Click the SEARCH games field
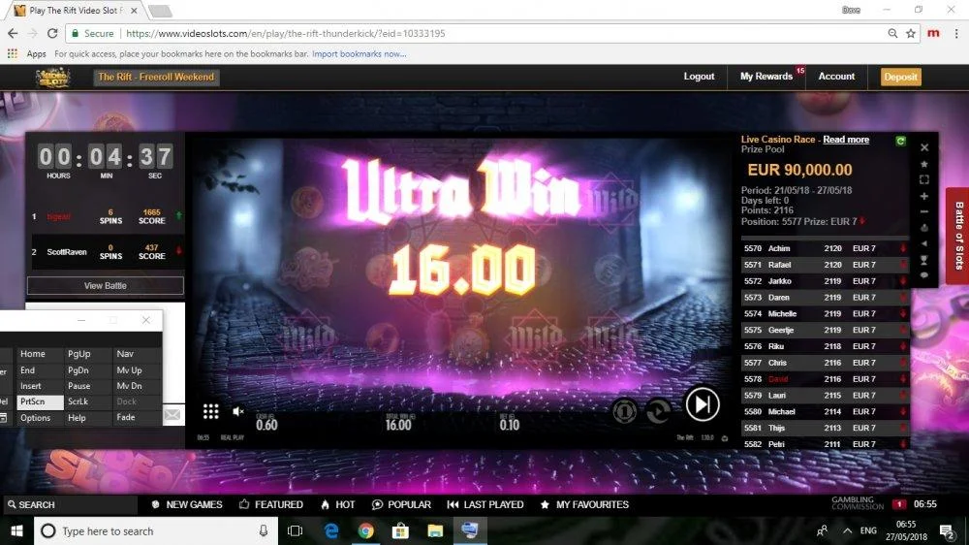Viewport: 969px width, 545px height. point(70,505)
